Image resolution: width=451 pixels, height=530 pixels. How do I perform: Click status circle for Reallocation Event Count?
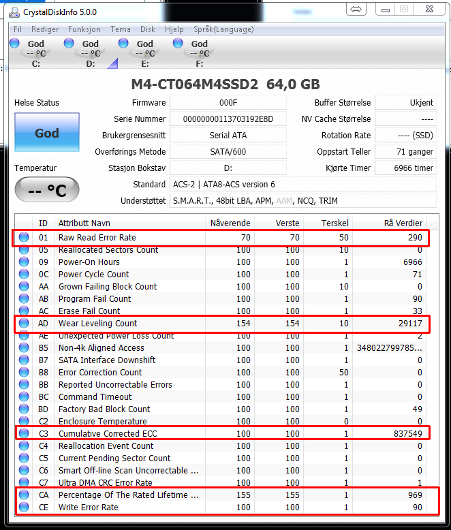pos(24,446)
